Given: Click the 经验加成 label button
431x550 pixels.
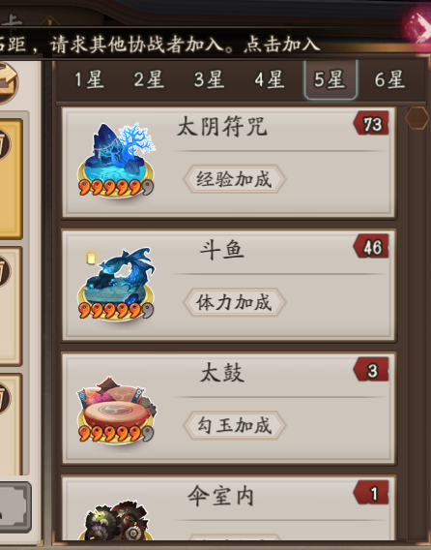Looking at the screenshot, I should pyautogui.click(x=234, y=179).
